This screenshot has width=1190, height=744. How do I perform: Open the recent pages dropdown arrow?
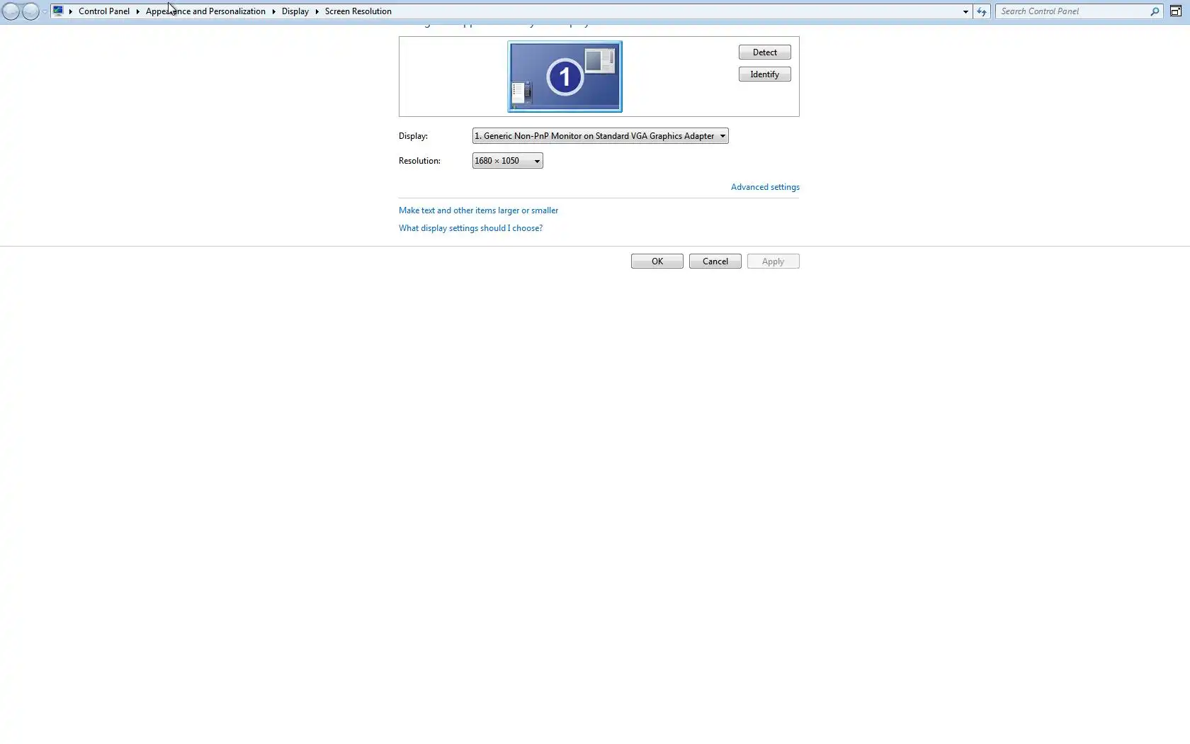pos(45,12)
